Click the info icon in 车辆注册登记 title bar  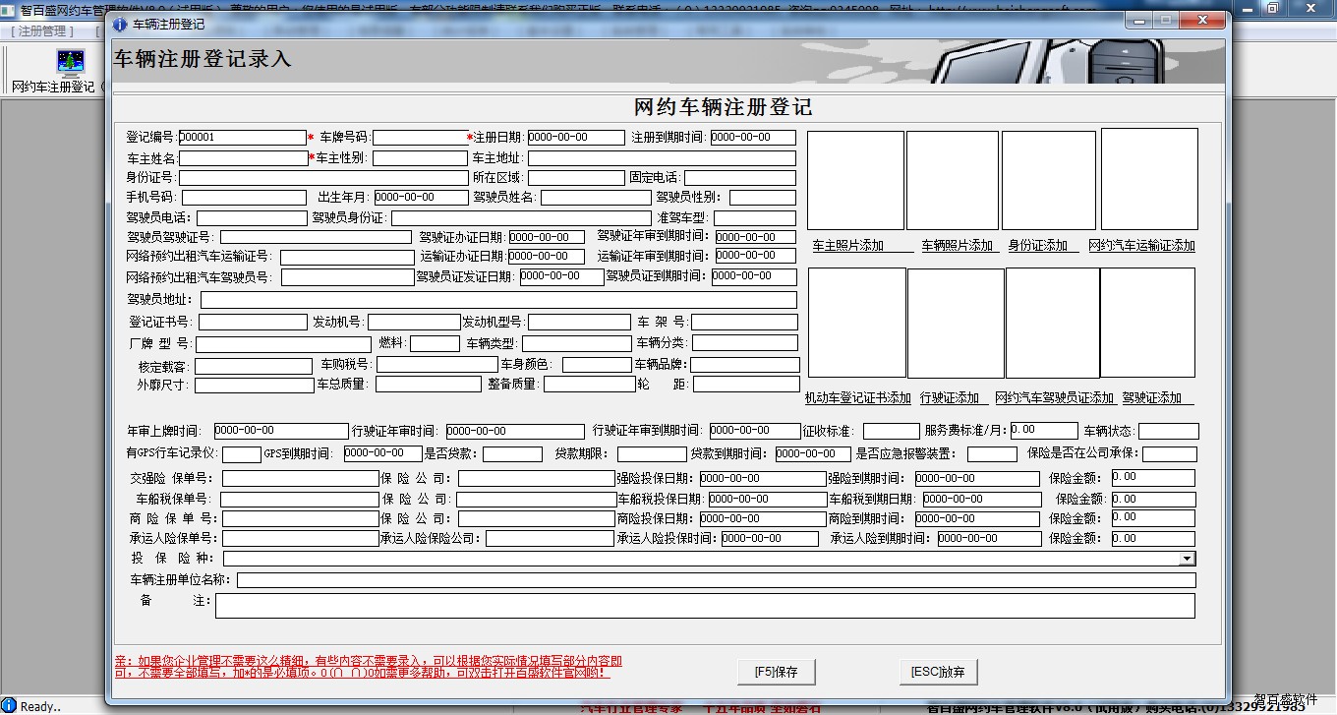pyautogui.click(x=120, y=24)
